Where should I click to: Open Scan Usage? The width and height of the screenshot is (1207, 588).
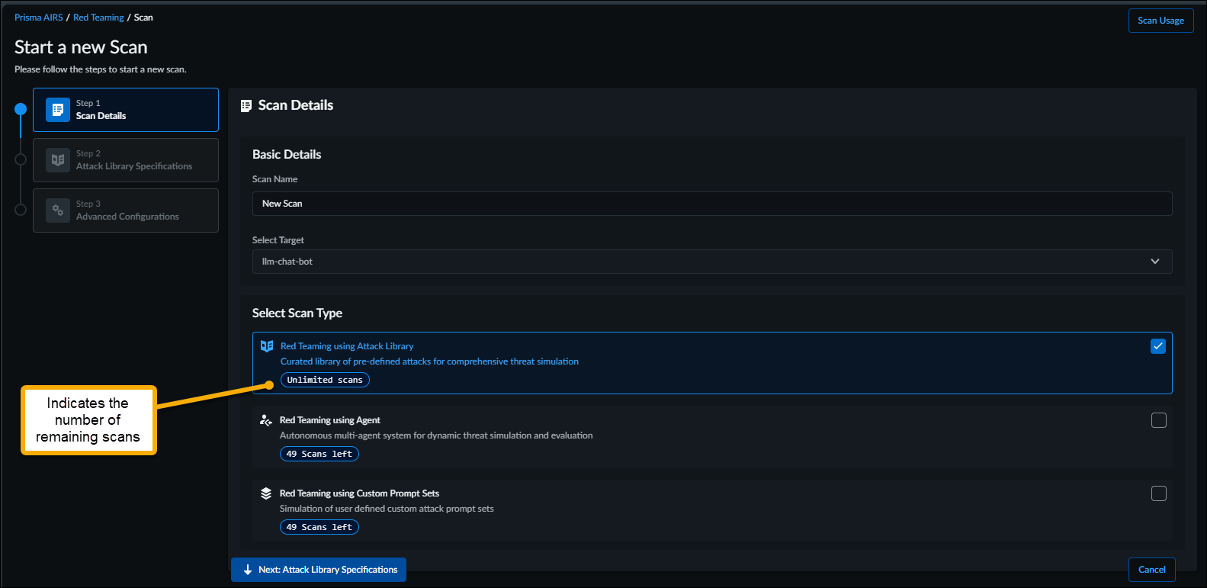tap(1160, 21)
